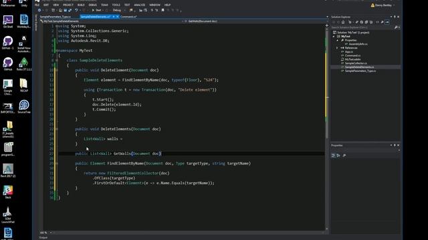Click Properties panel Categorized icon

(333, 155)
